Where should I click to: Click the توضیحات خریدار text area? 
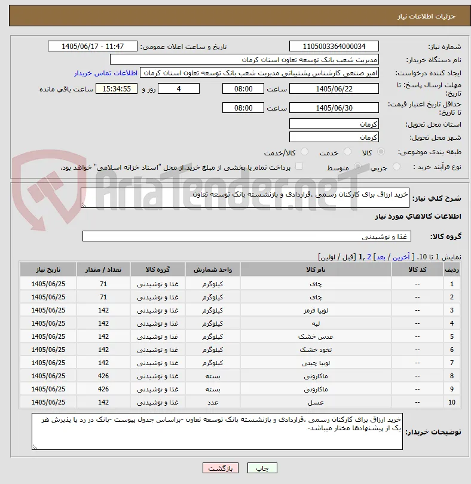coord(217,431)
